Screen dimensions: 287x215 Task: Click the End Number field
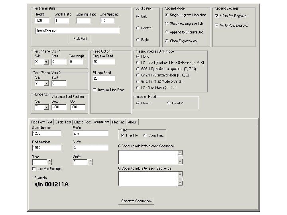tap(47, 148)
